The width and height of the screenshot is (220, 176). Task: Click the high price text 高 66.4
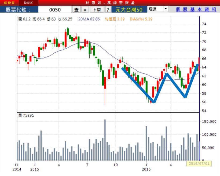tap(39, 19)
